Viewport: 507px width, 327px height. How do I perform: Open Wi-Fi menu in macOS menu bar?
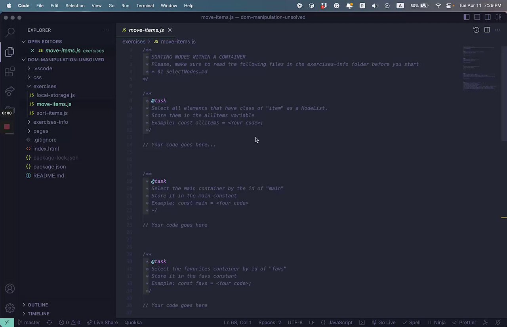coord(438,6)
